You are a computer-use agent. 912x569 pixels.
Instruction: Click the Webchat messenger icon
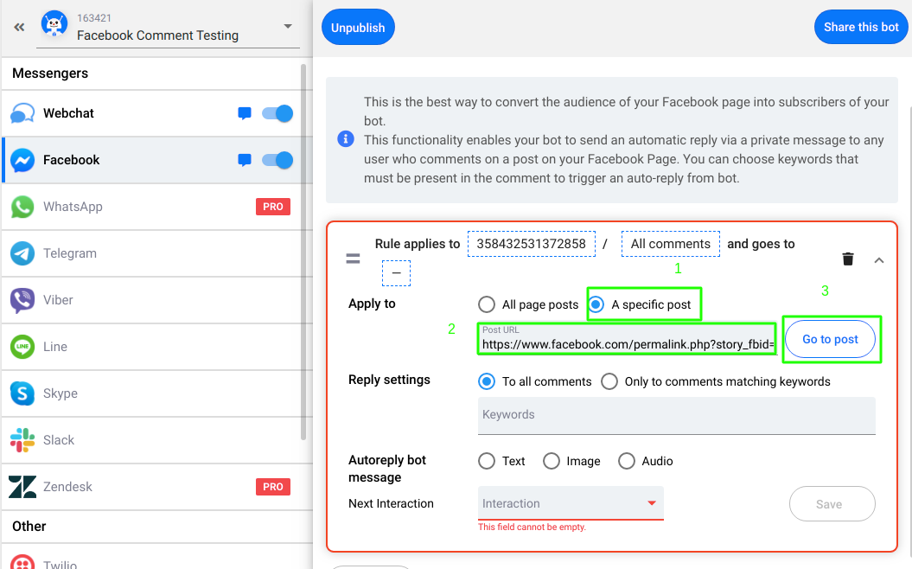pyautogui.click(x=22, y=113)
